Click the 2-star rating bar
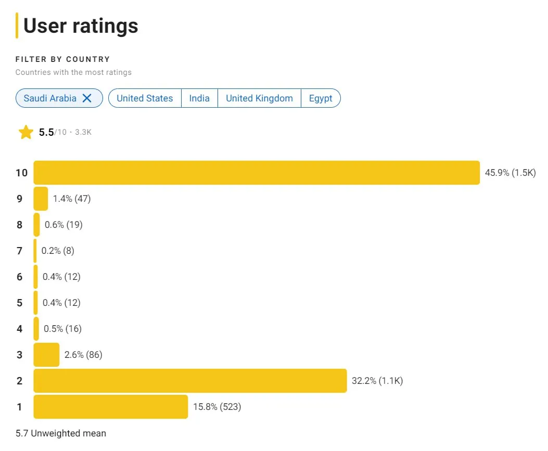The width and height of the screenshot is (548, 451). coord(190,381)
